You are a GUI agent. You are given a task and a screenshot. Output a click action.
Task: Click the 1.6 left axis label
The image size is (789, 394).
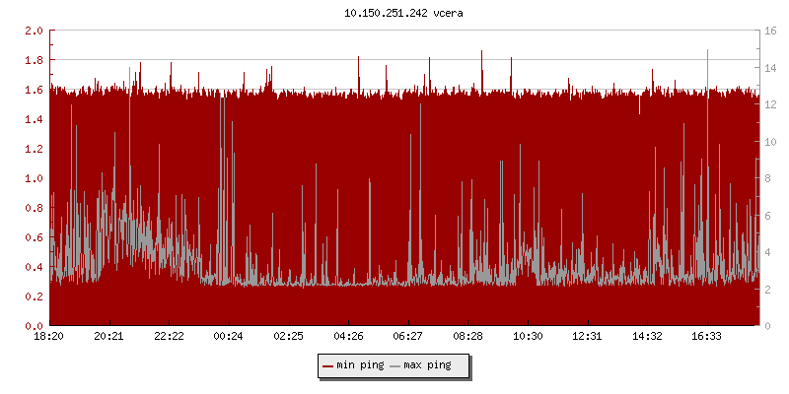(33, 90)
